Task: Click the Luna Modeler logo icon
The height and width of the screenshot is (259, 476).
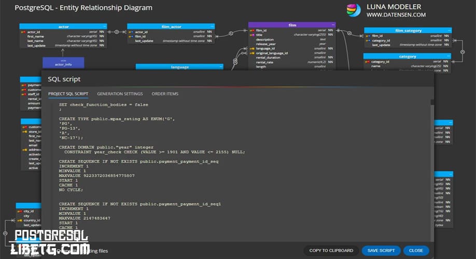Action: point(353,10)
